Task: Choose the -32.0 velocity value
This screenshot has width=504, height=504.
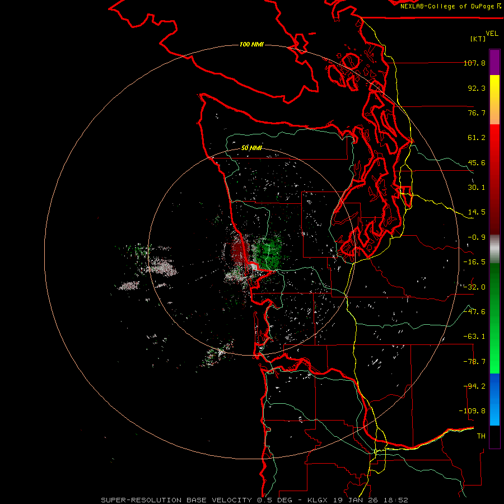Action: [x=474, y=287]
